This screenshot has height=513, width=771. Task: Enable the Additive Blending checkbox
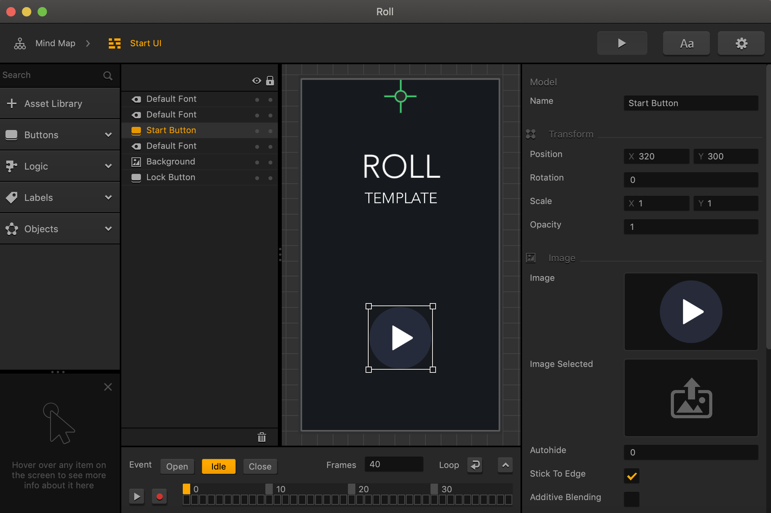(631, 499)
